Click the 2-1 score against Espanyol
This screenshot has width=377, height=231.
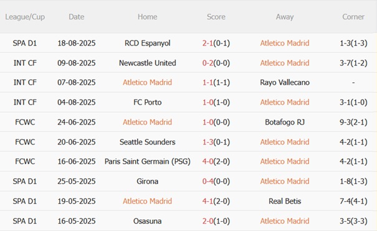(x=208, y=43)
